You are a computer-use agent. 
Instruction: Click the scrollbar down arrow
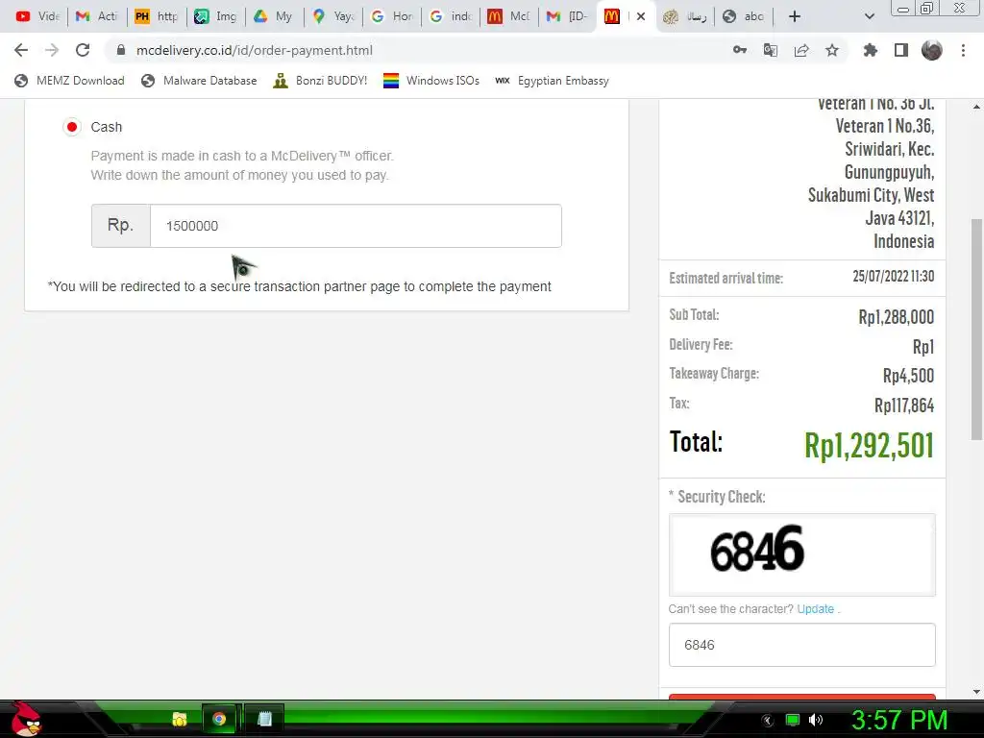click(x=976, y=692)
